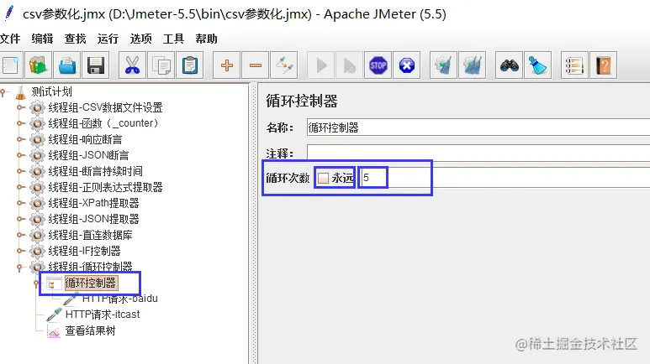The image size is (650, 364).
Task: Select 测试计划 in the tree
Action: (51, 91)
